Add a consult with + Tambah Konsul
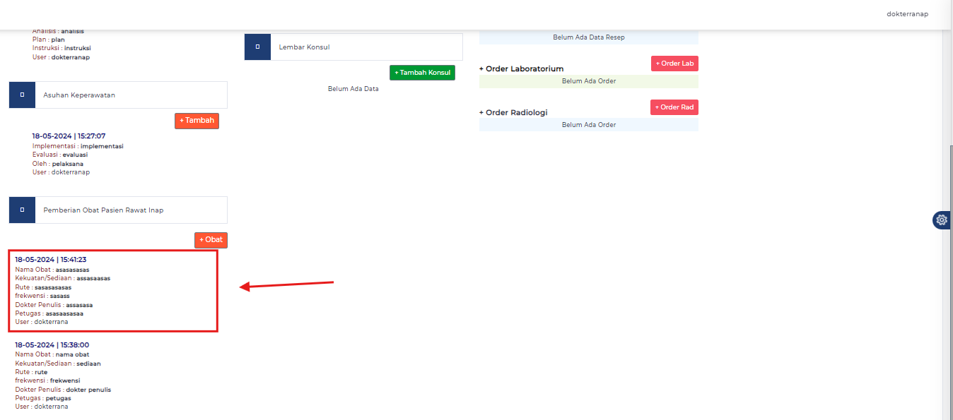Viewport: 953px width, 420px height. 422,73
